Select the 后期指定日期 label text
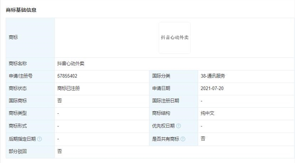Screen dimensions: 295x163 (x=22, y=139)
